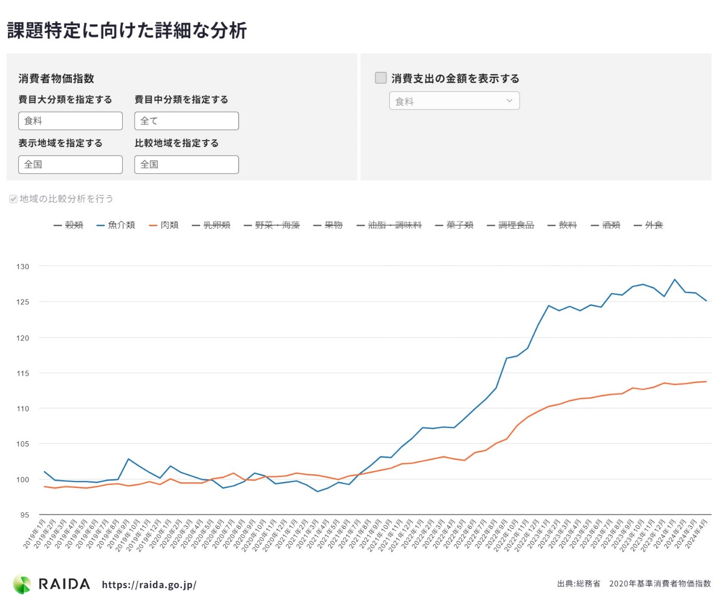Open the https://raida.go.jp/ link

149,585
